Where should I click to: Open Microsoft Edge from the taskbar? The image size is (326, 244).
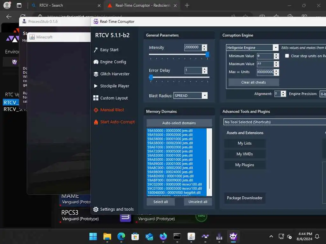pos(121,236)
